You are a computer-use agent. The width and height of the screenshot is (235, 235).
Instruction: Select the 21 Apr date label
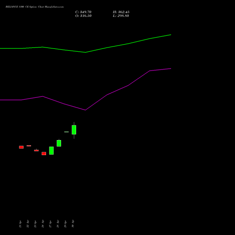click(20, 224)
